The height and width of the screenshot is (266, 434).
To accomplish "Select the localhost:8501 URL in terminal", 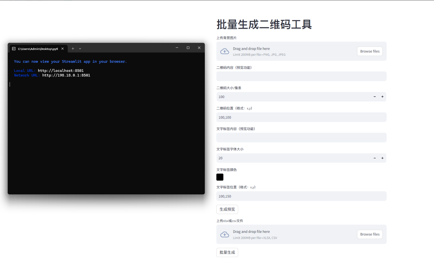I will coord(61,71).
